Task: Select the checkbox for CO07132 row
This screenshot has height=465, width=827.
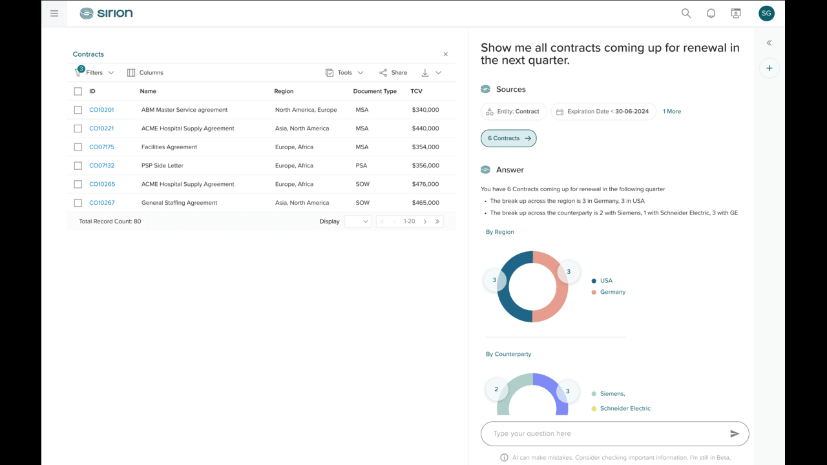Action: (x=78, y=165)
